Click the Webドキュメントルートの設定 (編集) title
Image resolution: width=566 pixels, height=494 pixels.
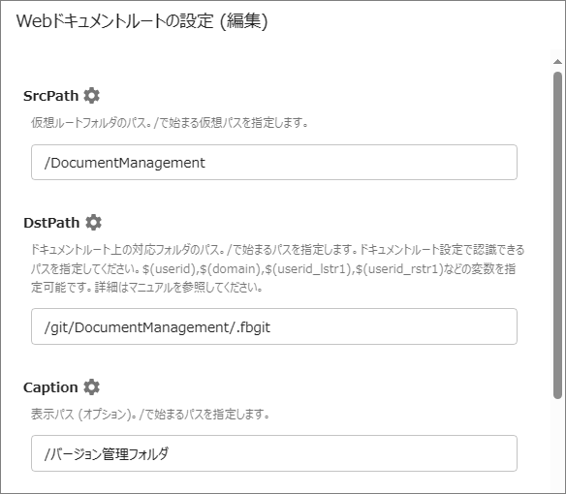point(141,21)
